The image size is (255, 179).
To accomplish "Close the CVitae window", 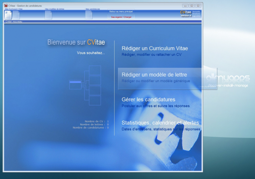I will point(198,6).
